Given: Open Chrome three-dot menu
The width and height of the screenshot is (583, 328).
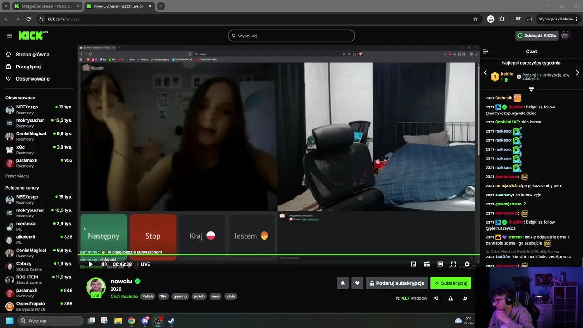Looking at the screenshot, I should click(577, 19).
